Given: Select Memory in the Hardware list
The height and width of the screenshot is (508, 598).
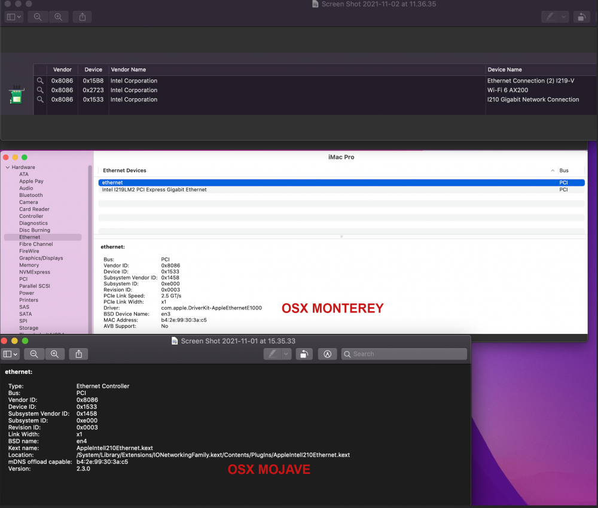Looking at the screenshot, I should (29, 265).
